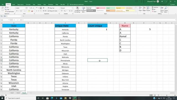Open Microsoft Edge from taskbar

coord(52,98)
